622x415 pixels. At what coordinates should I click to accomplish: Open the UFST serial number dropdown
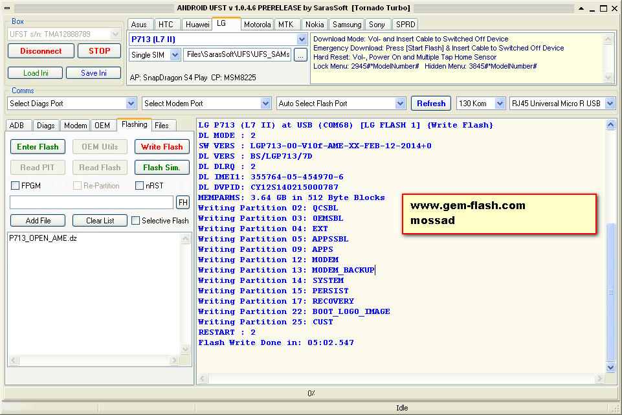point(115,34)
